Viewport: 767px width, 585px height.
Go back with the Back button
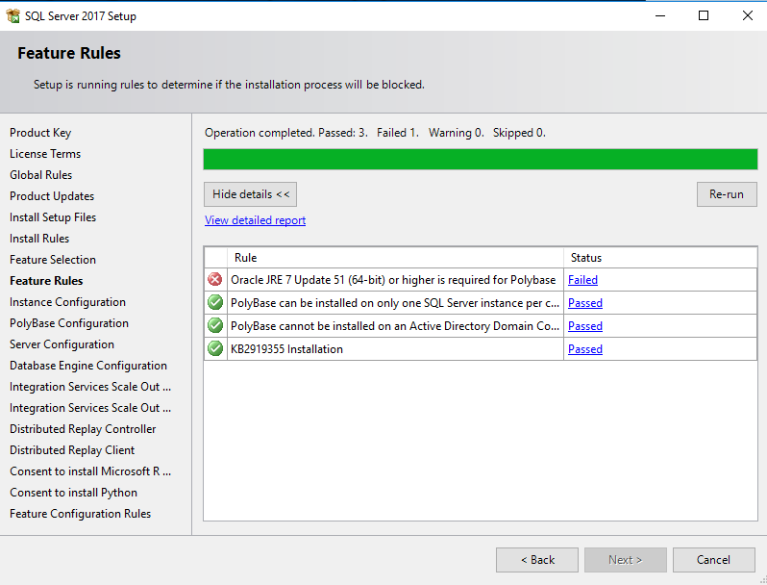coord(537,560)
